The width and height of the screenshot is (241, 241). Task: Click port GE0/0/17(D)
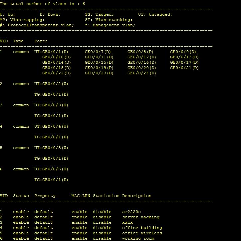click(x=184, y=62)
